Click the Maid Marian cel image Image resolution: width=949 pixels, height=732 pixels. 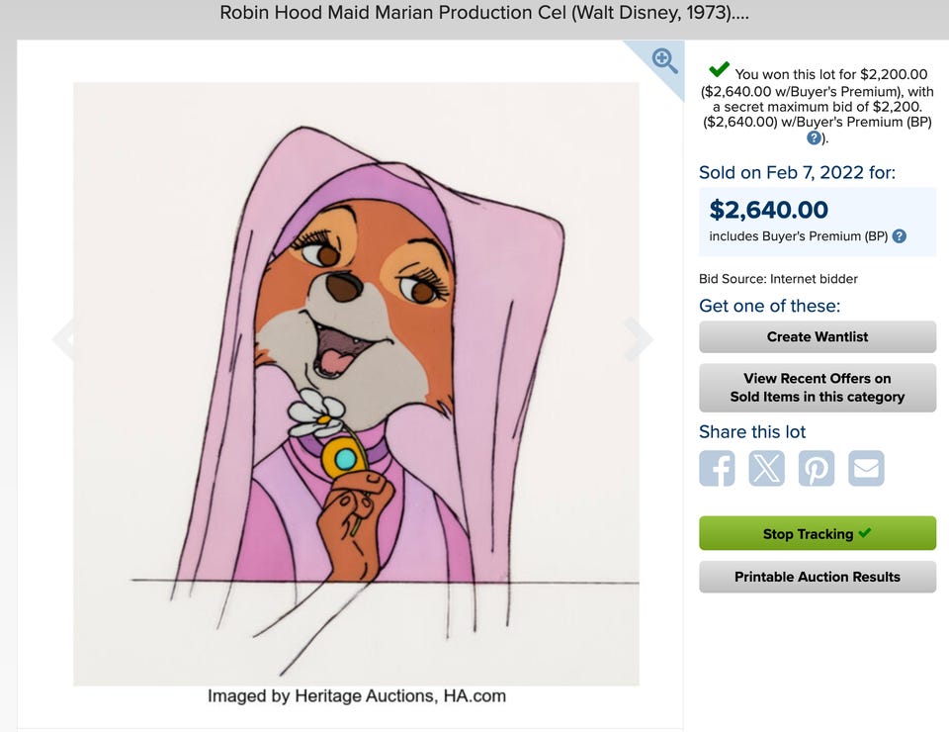tap(356, 384)
